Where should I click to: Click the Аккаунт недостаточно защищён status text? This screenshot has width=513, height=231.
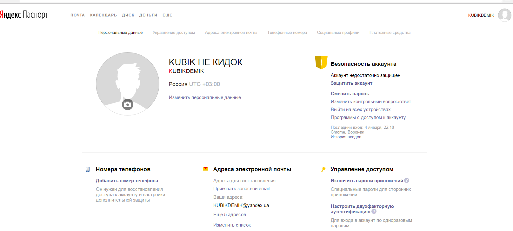click(x=366, y=75)
